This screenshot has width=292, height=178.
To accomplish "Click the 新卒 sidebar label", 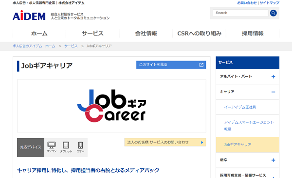I will 223,160.
